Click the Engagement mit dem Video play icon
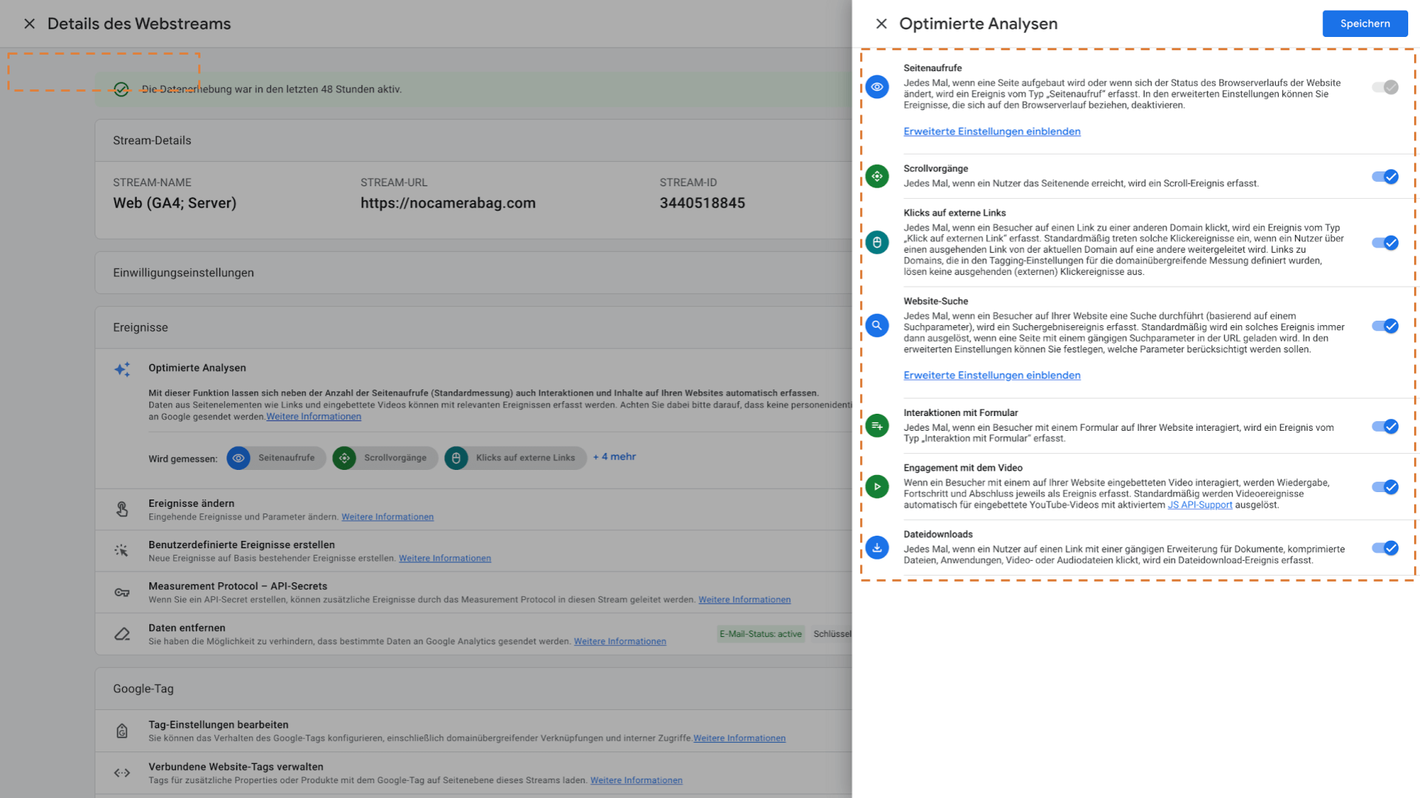 (877, 487)
